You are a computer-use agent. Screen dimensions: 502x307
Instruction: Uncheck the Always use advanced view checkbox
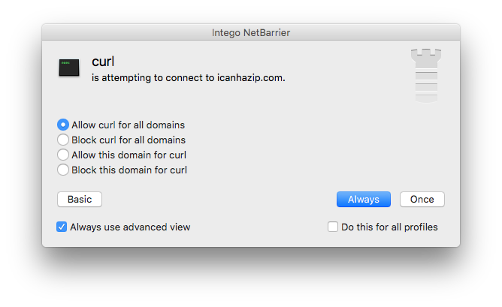click(62, 227)
